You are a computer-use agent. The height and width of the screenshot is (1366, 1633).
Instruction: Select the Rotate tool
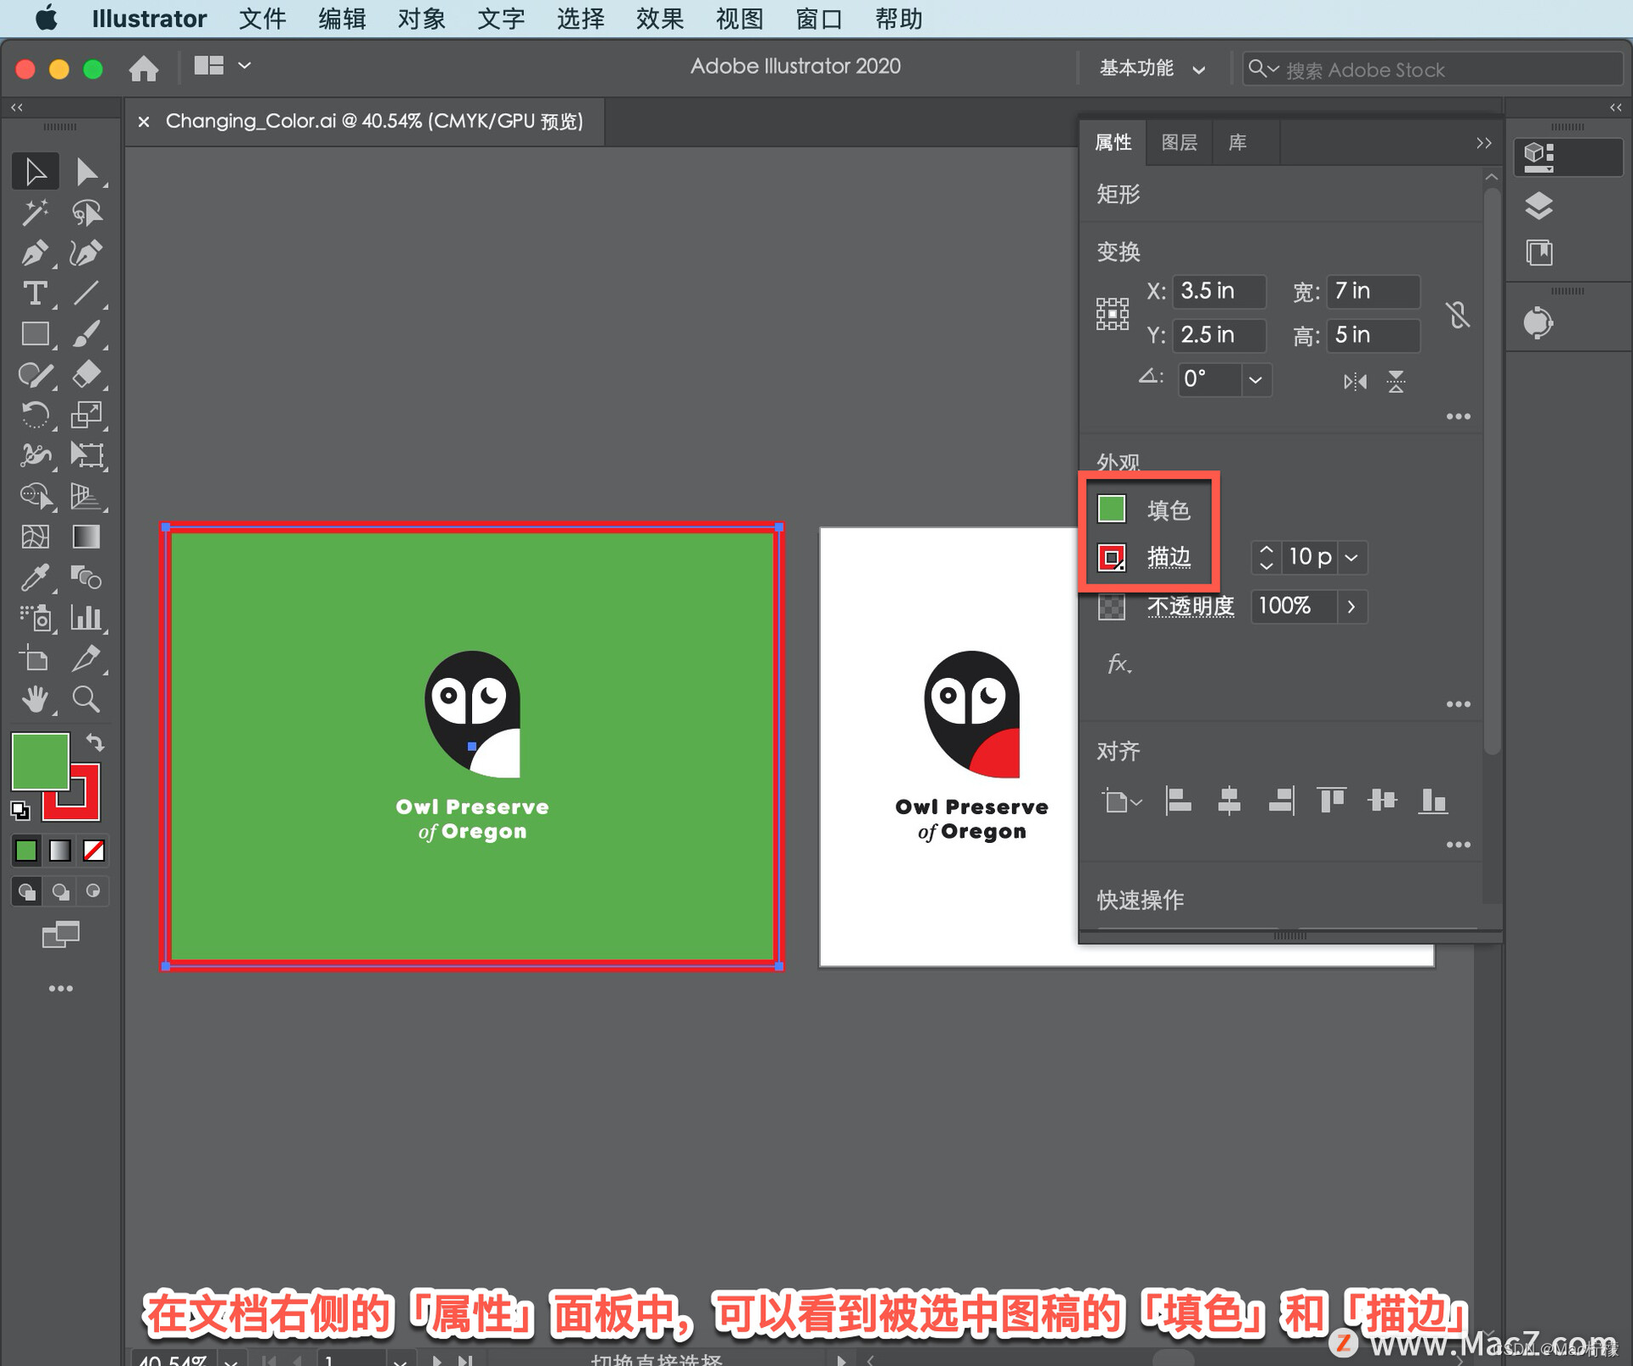(34, 415)
